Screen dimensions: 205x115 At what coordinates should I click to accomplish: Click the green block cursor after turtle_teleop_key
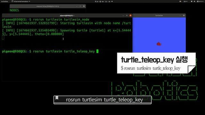point(97,51)
